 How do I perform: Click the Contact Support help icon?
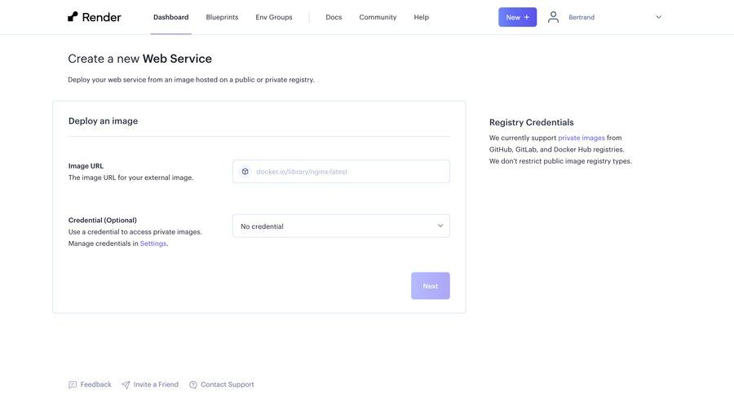pyautogui.click(x=193, y=385)
